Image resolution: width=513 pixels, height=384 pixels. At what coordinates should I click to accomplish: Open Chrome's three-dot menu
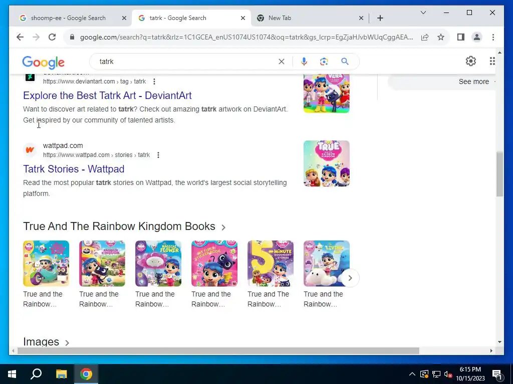(493, 37)
